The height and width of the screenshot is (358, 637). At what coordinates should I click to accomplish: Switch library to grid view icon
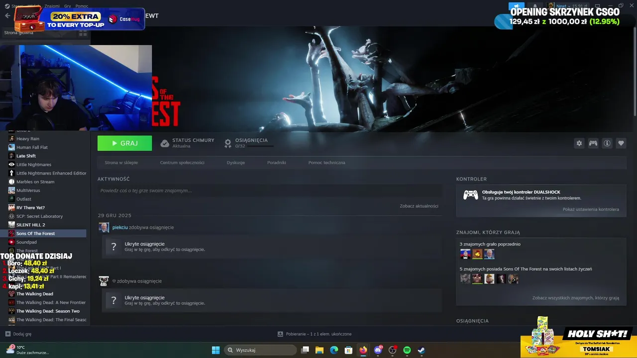pos(83,33)
